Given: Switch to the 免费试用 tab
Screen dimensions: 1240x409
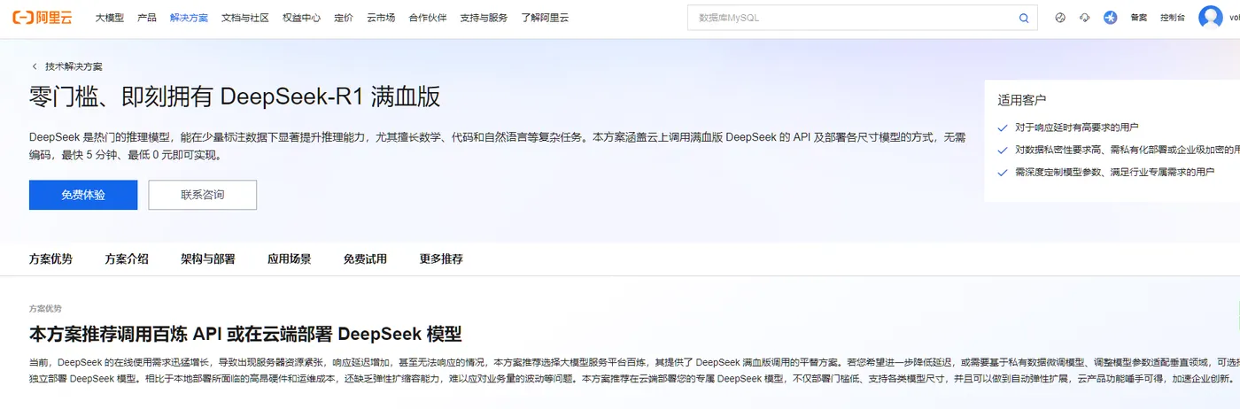Looking at the screenshot, I should click(x=365, y=259).
